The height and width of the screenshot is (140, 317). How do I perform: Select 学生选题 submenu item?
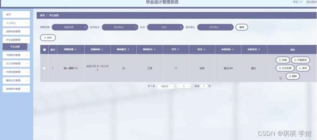point(15,46)
